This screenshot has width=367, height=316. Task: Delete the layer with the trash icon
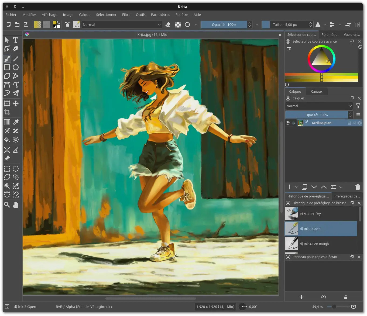click(x=358, y=187)
